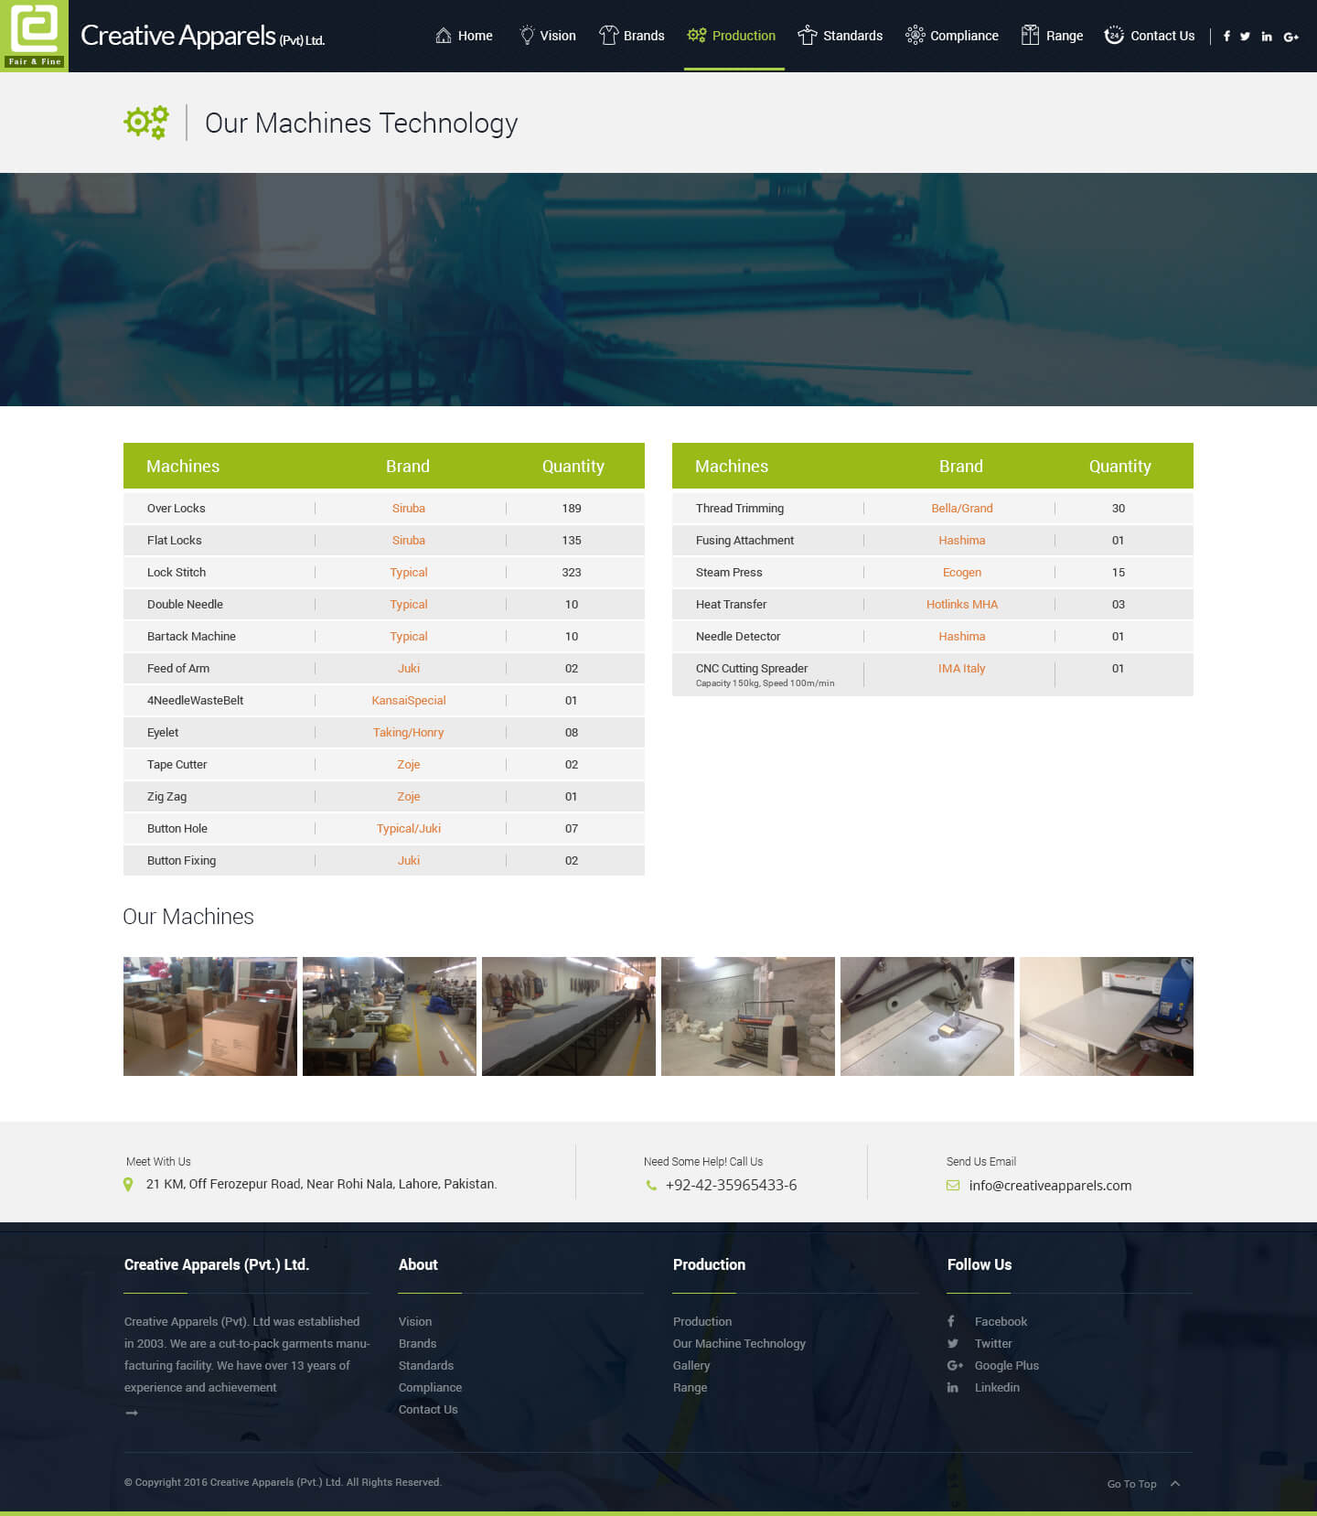Click the Go To Top chevron icon
This screenshot has height=1516, width=1317.
pyautogui.click(x=1175, y=1484)
